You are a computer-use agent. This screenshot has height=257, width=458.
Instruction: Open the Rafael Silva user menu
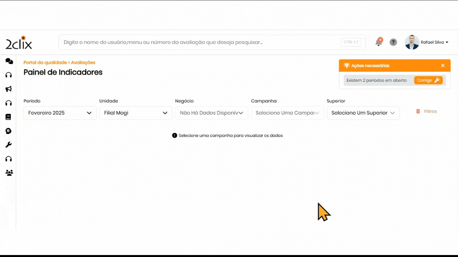434,42
